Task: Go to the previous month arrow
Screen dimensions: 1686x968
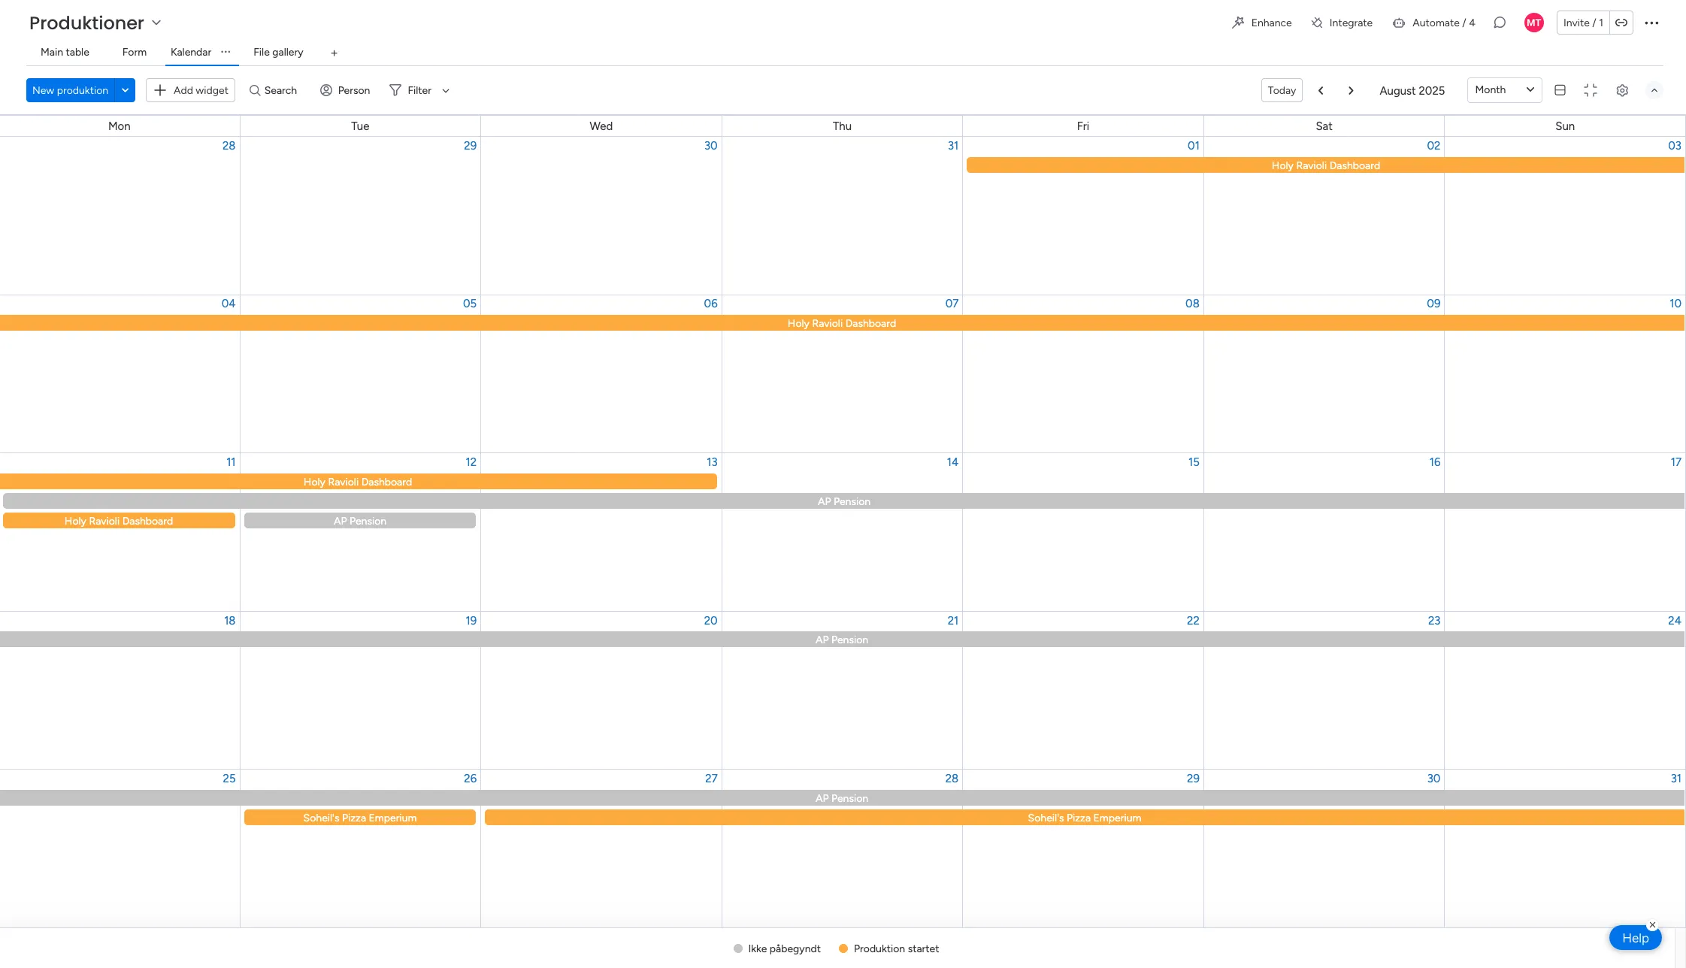Action: pos(1321,90)
